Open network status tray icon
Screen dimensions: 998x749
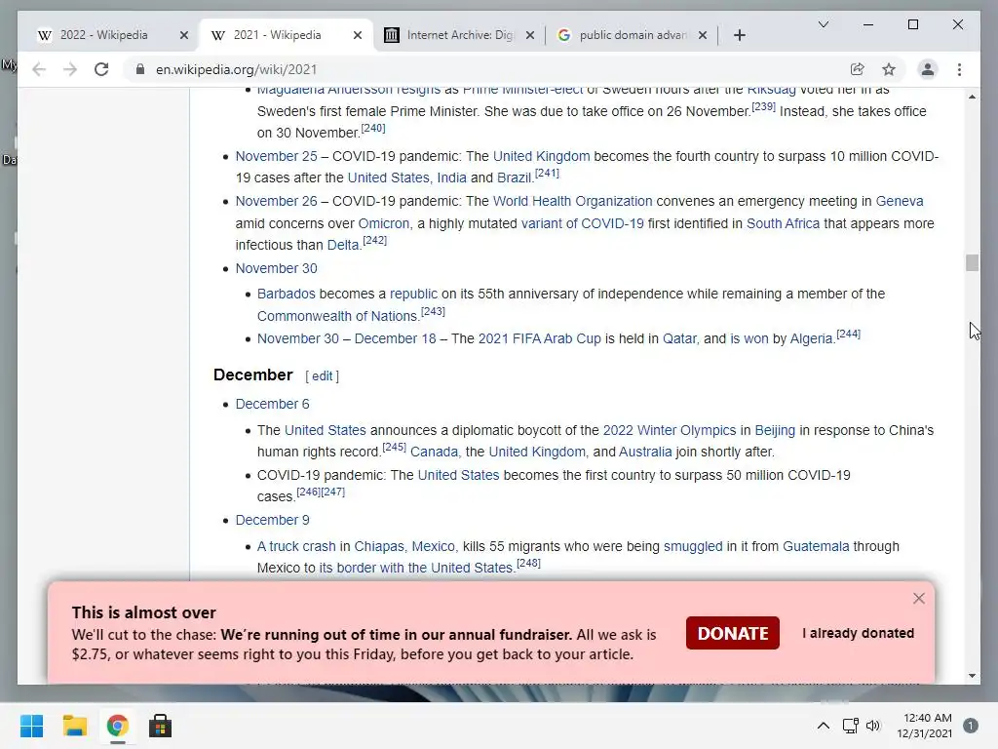pos(850,726)
